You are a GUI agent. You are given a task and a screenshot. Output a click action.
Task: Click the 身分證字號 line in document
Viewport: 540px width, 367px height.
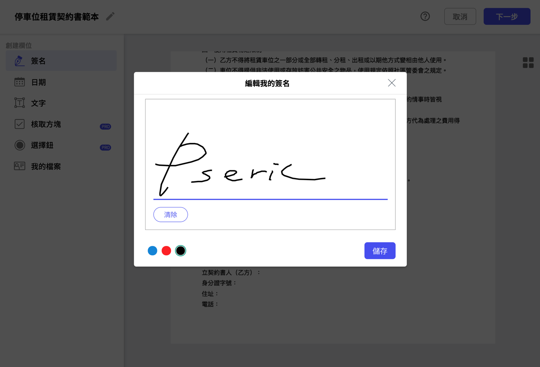click(x=219, y=283)
